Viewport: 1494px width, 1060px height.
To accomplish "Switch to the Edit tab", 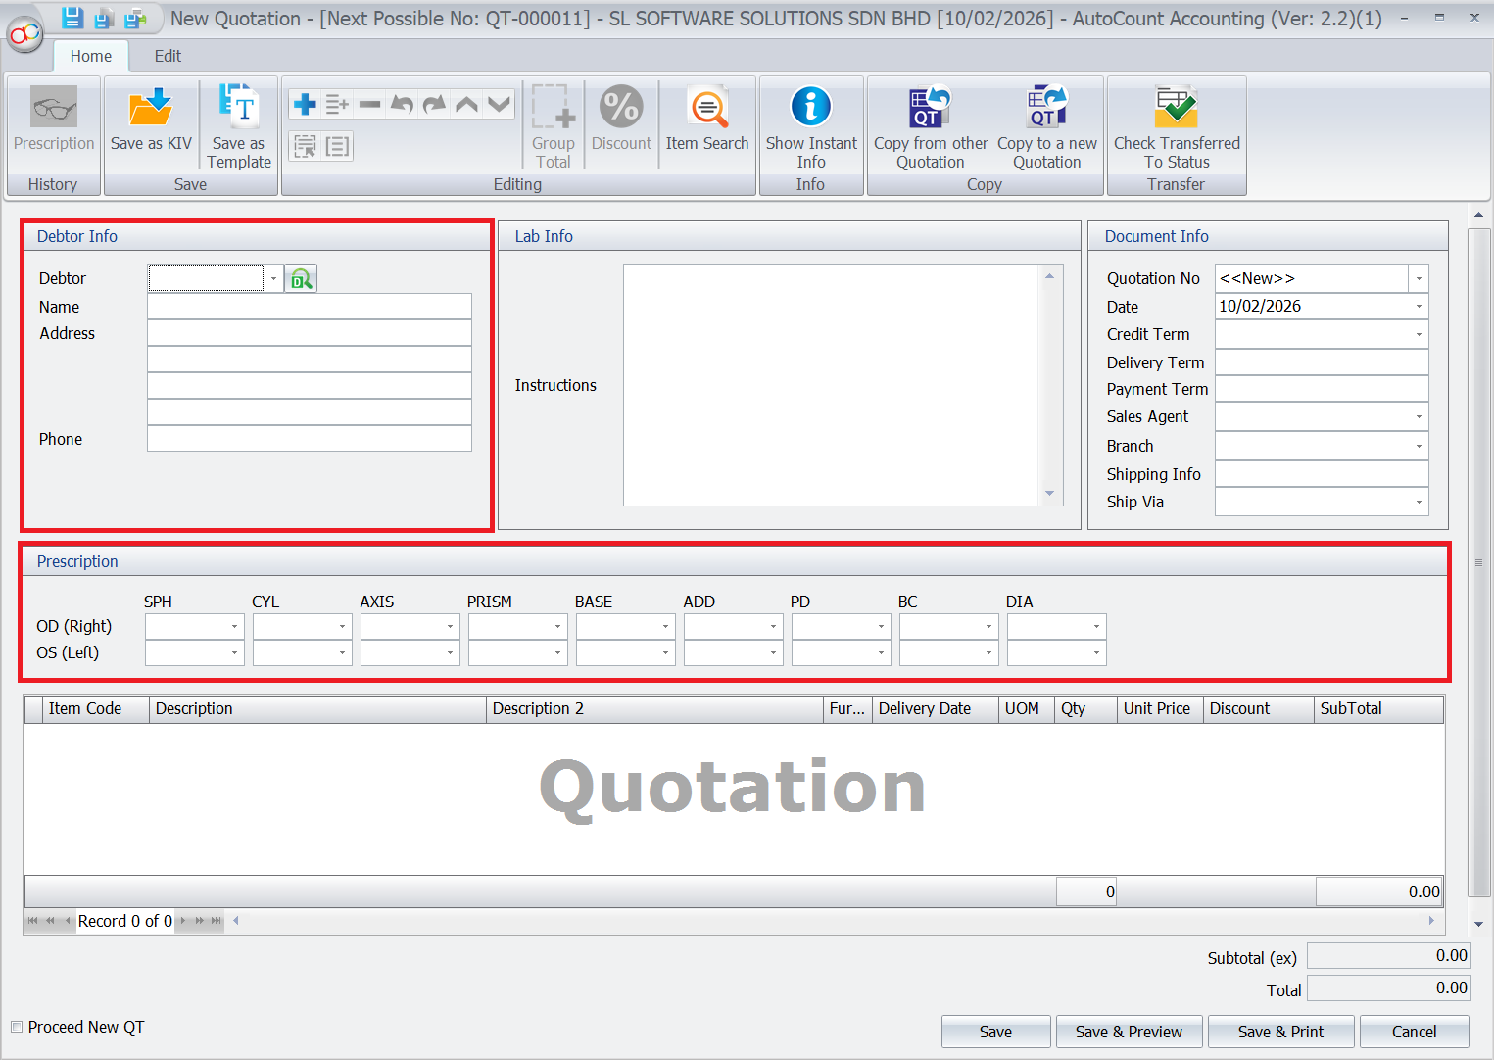I will point(167,56).
